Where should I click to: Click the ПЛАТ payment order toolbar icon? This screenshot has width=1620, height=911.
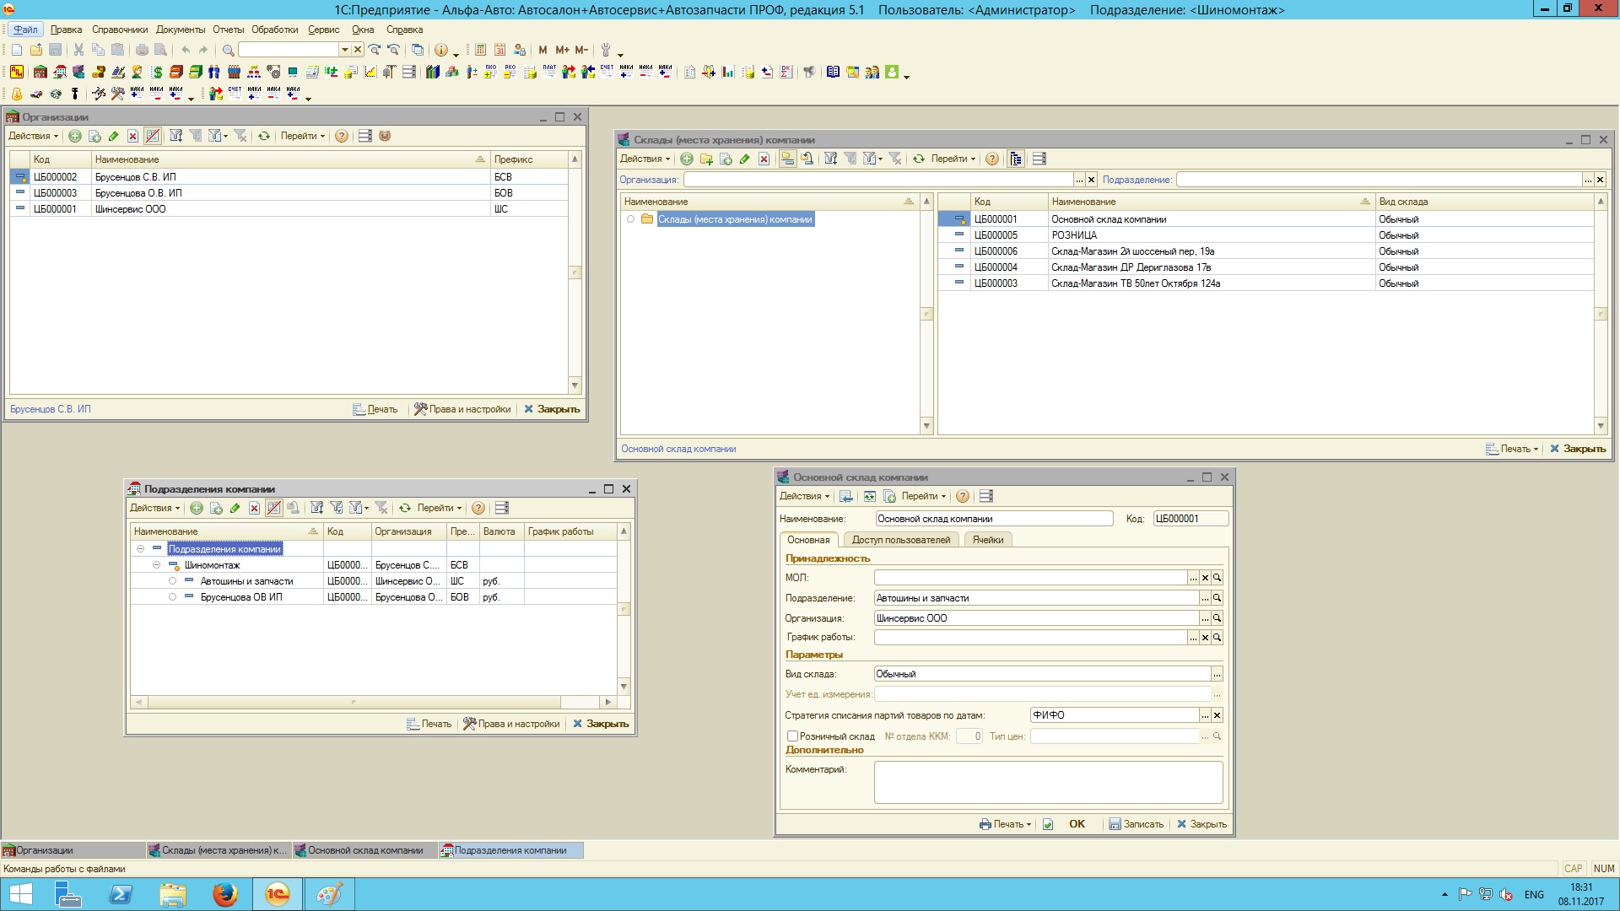coord(549,73)
